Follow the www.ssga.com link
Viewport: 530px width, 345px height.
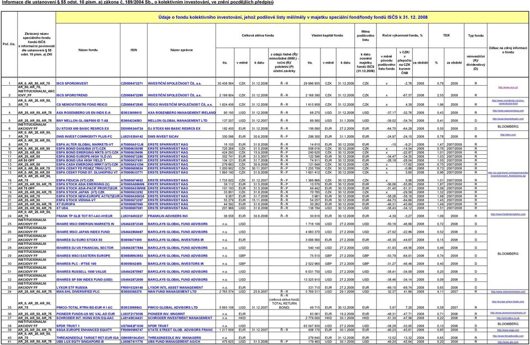pos(508,330)
